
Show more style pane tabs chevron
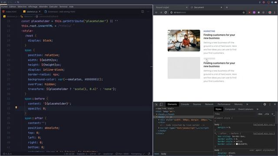(257, 109)
